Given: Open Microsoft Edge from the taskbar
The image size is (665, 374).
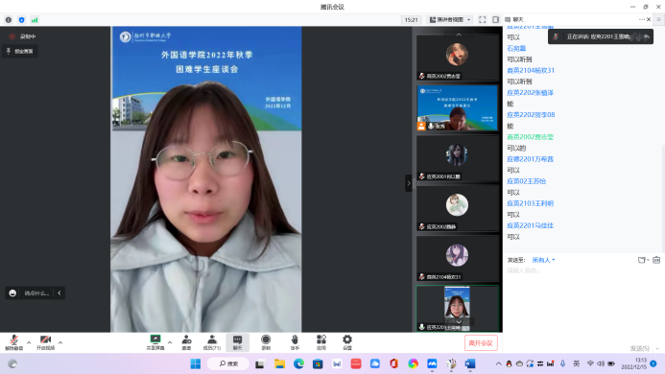Looking at the screenshot, I should tap(298, 363).
